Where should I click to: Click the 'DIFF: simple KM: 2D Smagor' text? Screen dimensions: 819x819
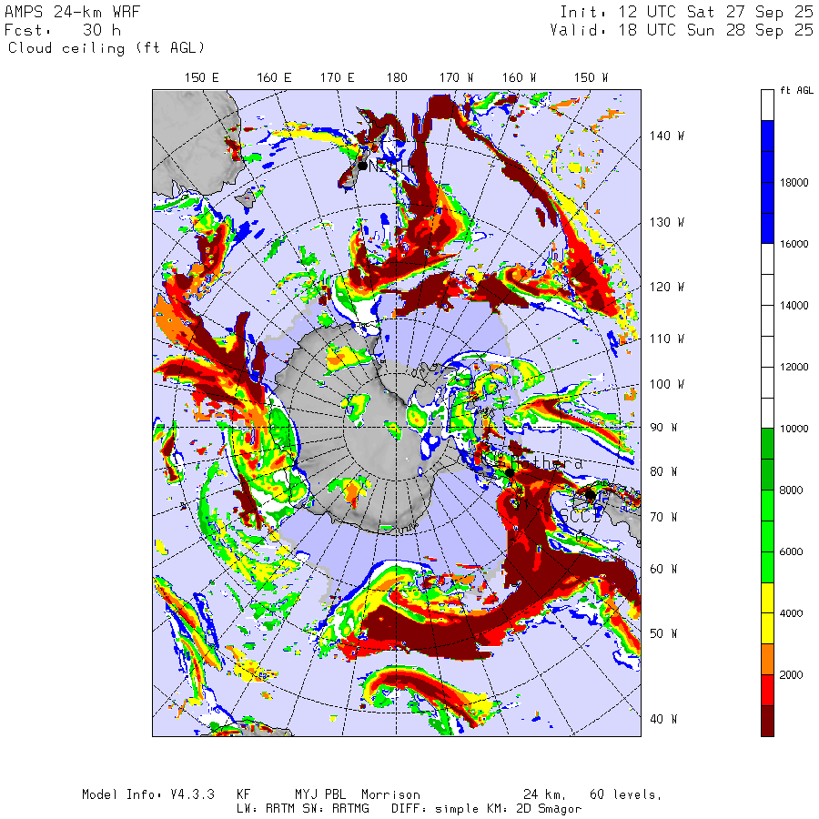(487, 809)
